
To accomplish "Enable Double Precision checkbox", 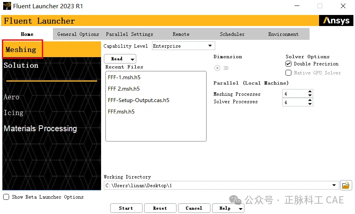I will [288, 64].
